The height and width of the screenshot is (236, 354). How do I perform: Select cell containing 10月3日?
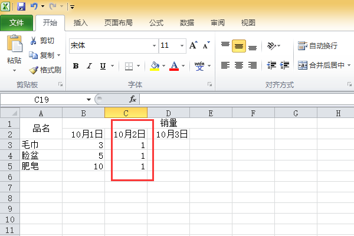tap(168, 134)
